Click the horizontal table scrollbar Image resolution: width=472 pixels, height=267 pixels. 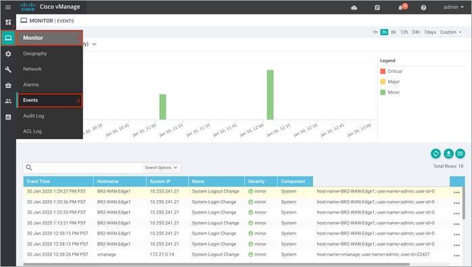pyautogui.click(x=216, y=264)
